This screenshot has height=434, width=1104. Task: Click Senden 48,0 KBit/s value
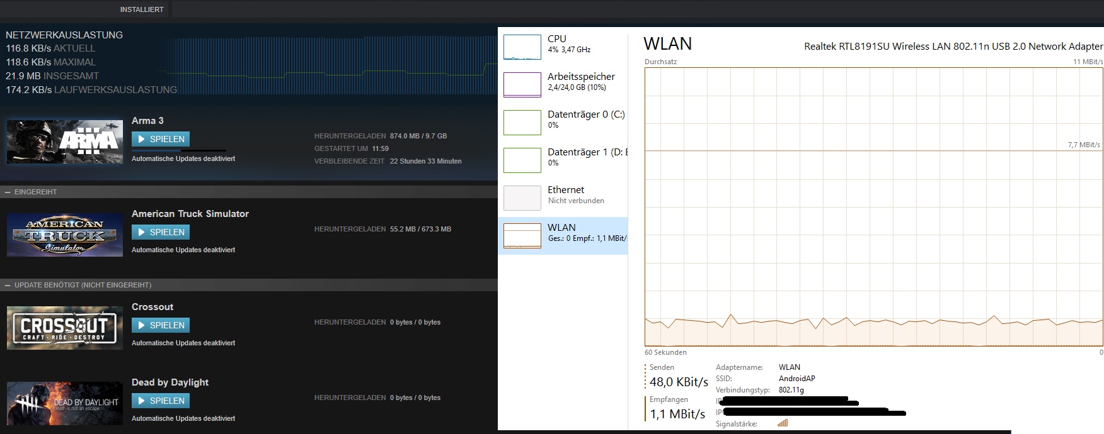(x=679, y=382)
